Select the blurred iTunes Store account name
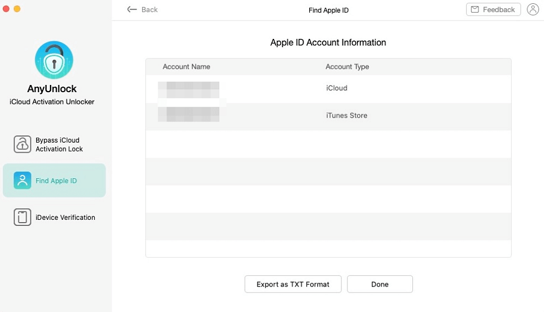Image resolution: width=544 pixels, height=312 pixels. [x=188, y=114]
